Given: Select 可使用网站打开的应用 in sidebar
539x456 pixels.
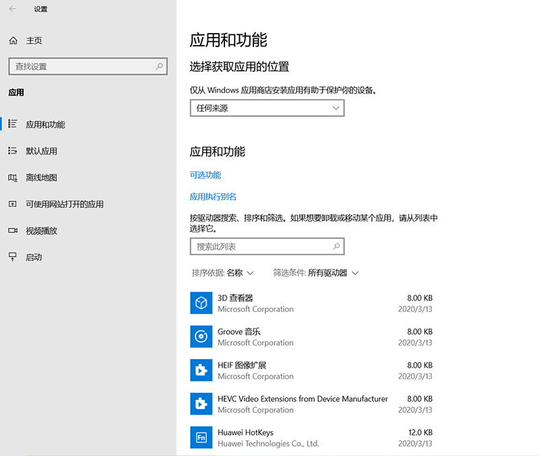Looking at the screenshot, I should coord(64,204).
